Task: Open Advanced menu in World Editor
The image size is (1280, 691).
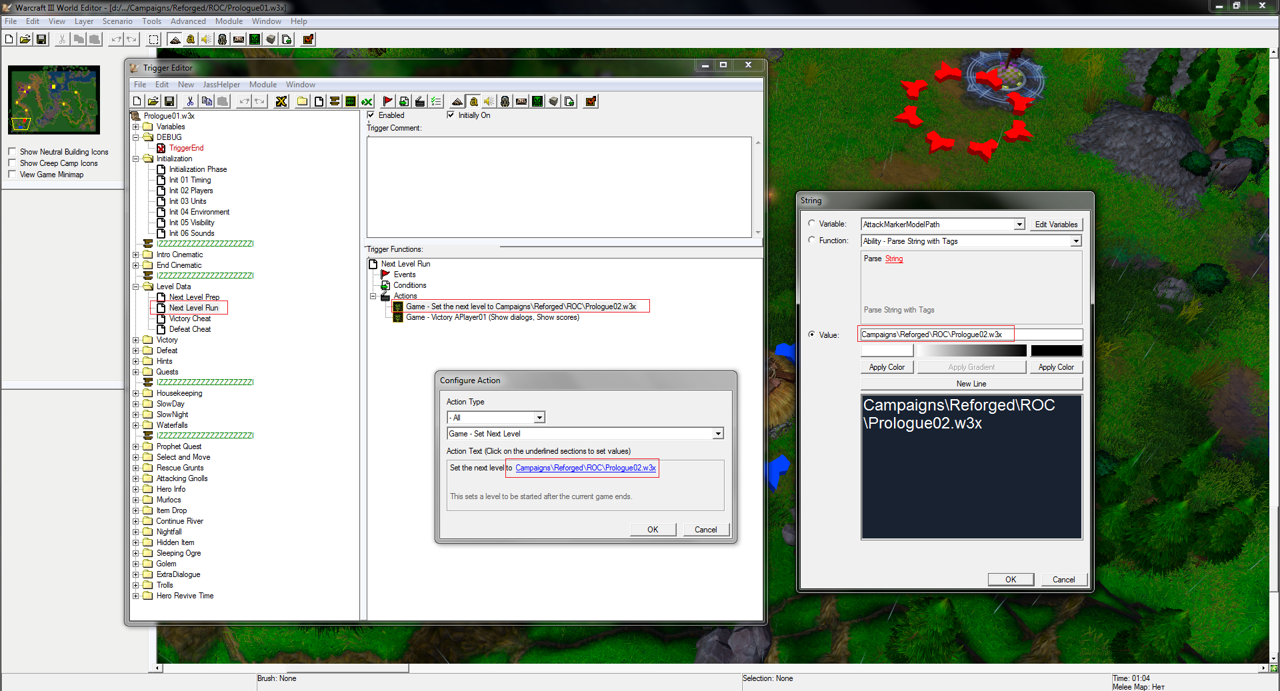Action: tap(188, 21)
